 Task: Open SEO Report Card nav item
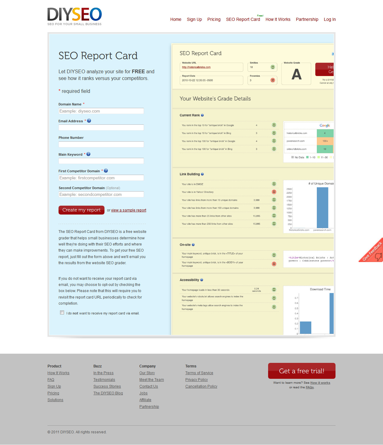click(x=243, y=19)
